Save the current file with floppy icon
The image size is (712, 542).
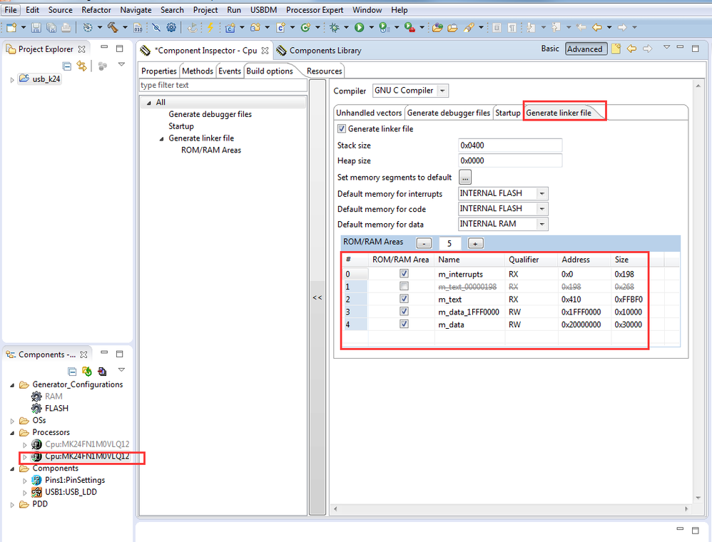pos(36,28)
